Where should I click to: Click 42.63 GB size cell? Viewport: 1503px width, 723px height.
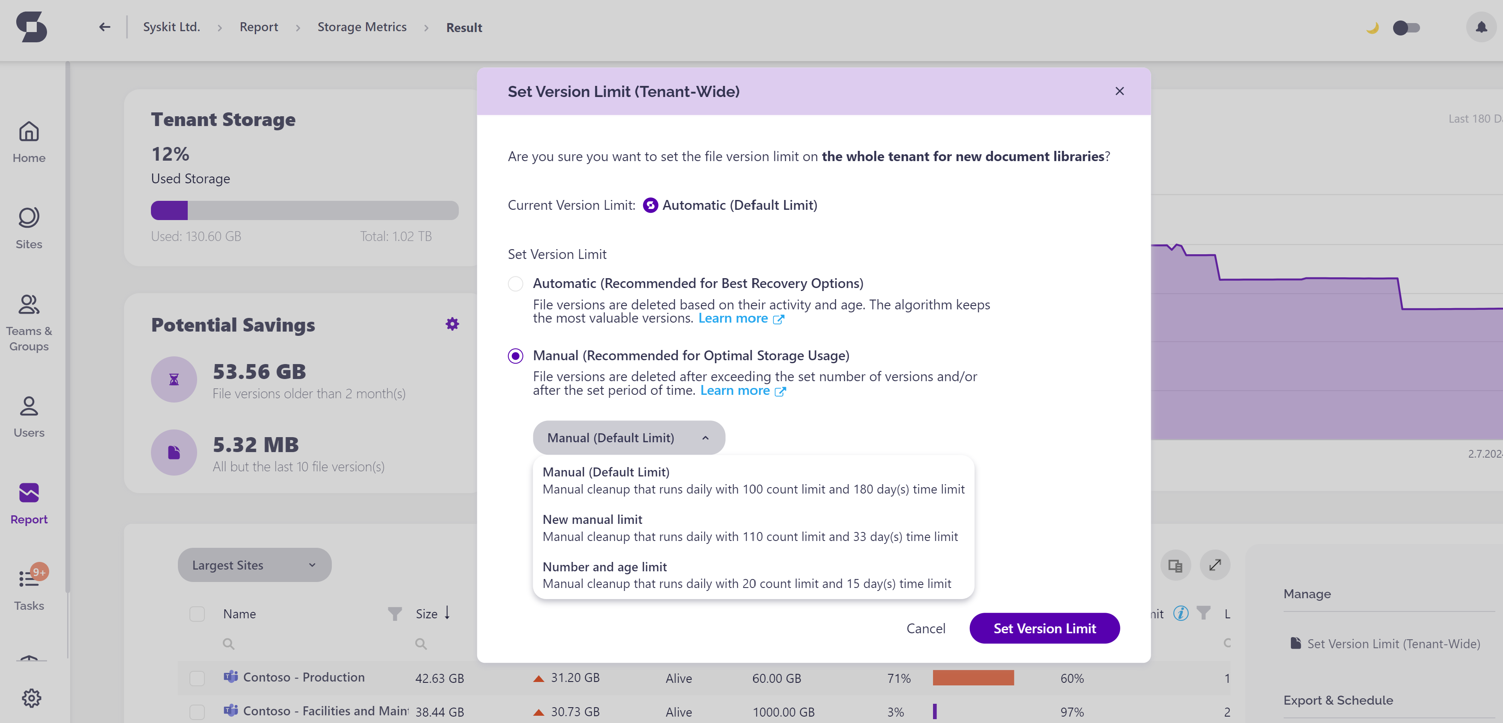click(439, 678)
